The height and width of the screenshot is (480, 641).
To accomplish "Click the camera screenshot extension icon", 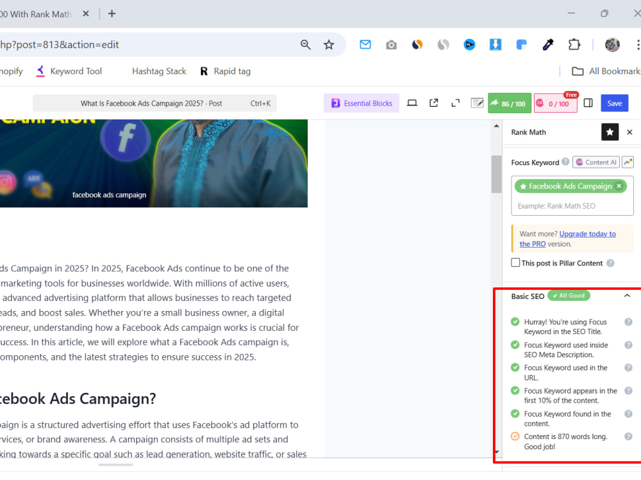I will click(391, 45).
